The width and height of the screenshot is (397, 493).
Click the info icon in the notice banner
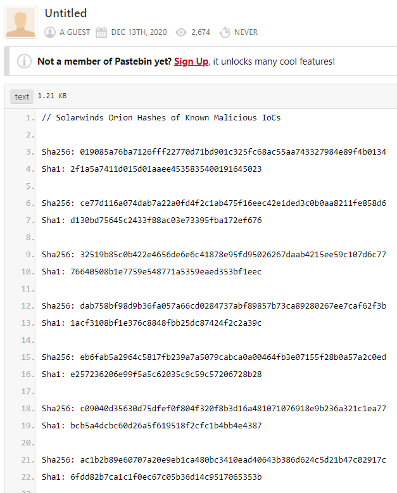[x=24, y=61]
